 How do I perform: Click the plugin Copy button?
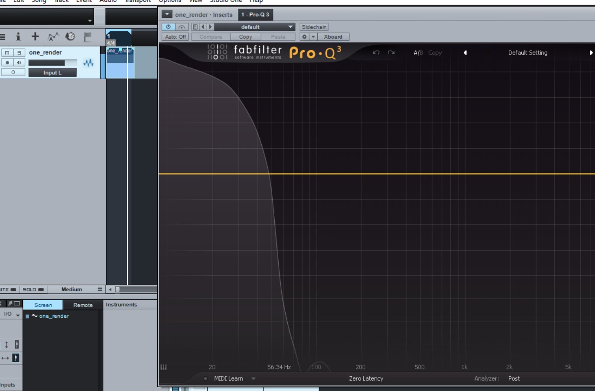point(245,37)
